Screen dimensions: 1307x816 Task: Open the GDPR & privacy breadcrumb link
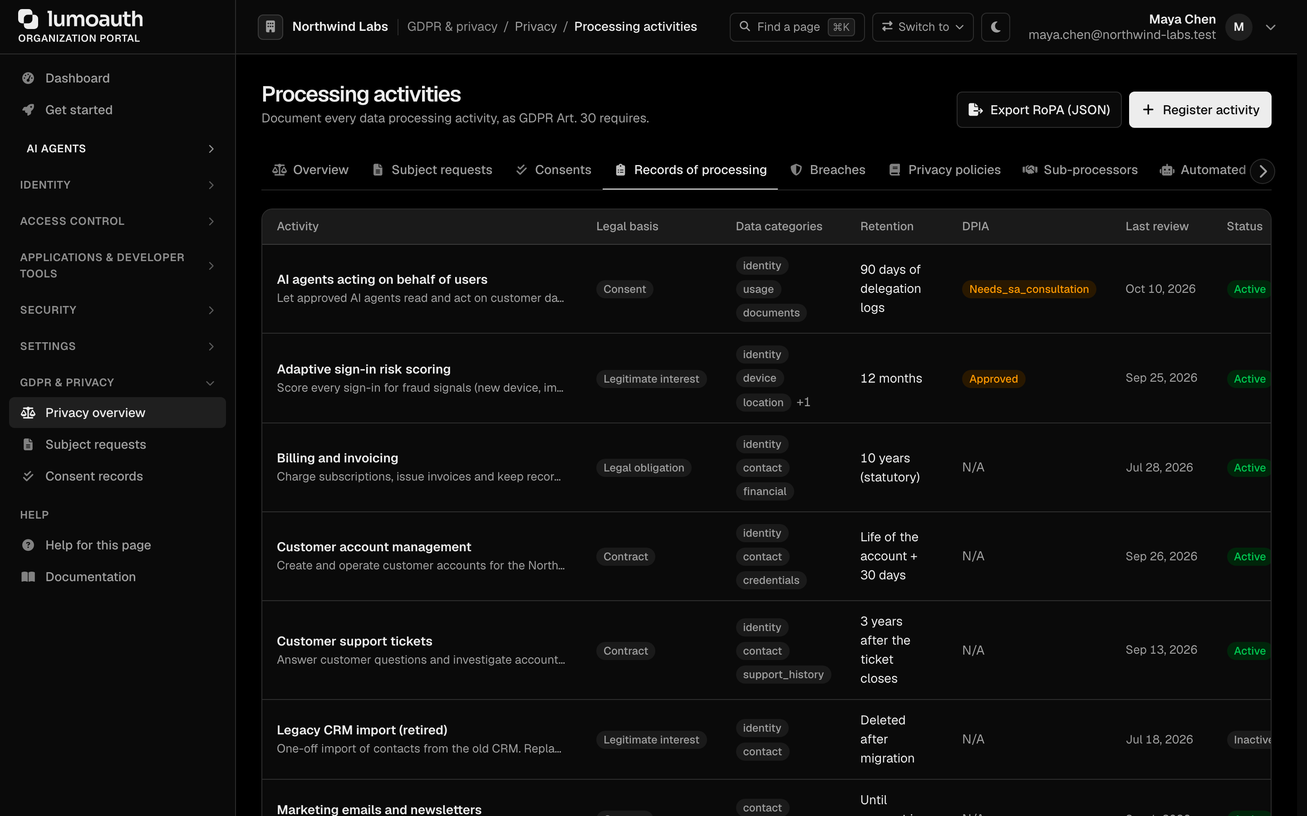click(x=452, y=26)
